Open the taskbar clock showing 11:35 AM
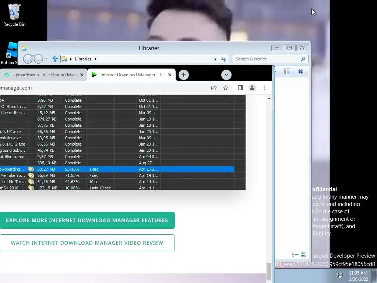The image size is (377, 283). [x=358, y=276]
